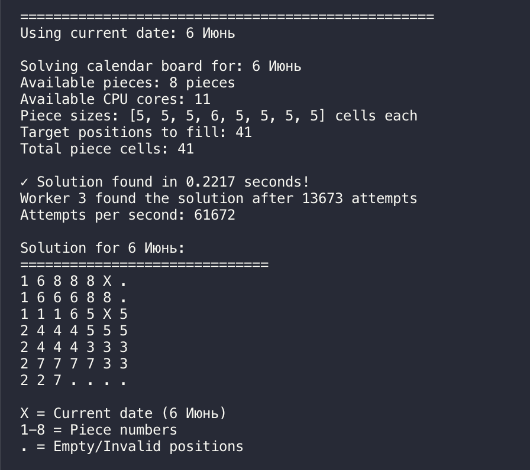Click the 'Solution for 6 Июнь:' heading

103,248
